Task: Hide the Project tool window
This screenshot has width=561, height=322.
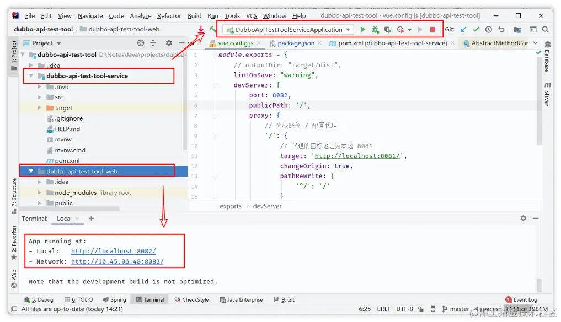Action: (181, 43)
